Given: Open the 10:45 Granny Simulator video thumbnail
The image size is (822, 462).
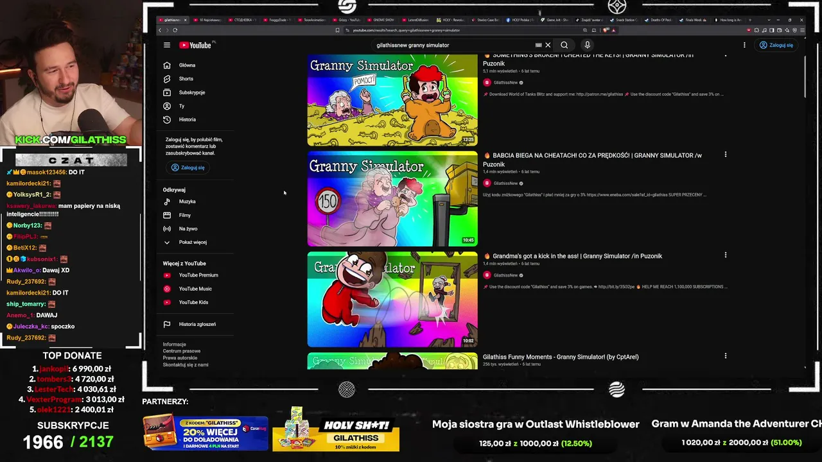Looking at the screenshot, I should click(392, 199).
